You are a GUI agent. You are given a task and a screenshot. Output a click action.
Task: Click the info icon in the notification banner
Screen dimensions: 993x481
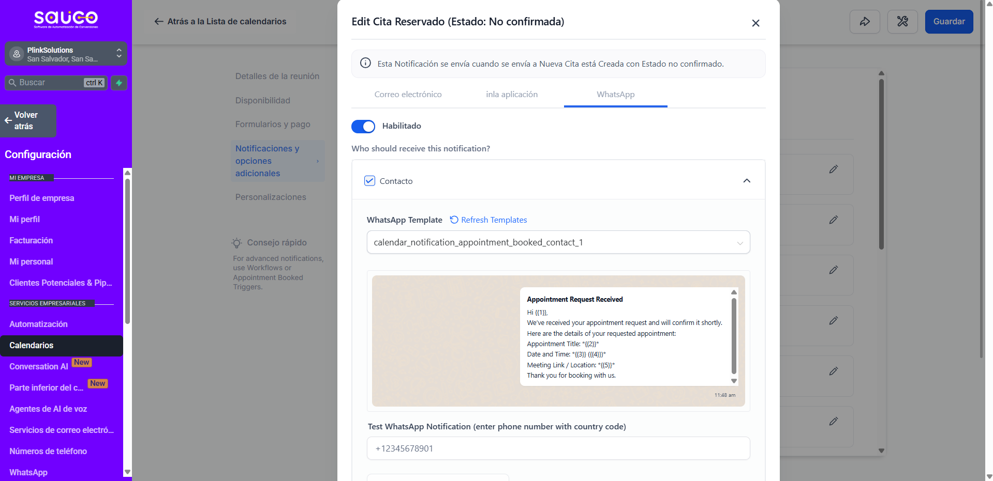click(365, 64)
